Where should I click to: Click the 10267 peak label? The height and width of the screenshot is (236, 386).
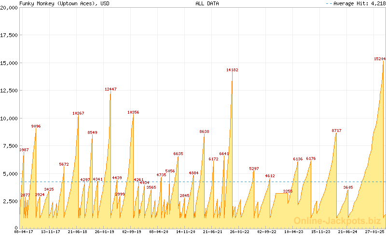tap(78, 113)
